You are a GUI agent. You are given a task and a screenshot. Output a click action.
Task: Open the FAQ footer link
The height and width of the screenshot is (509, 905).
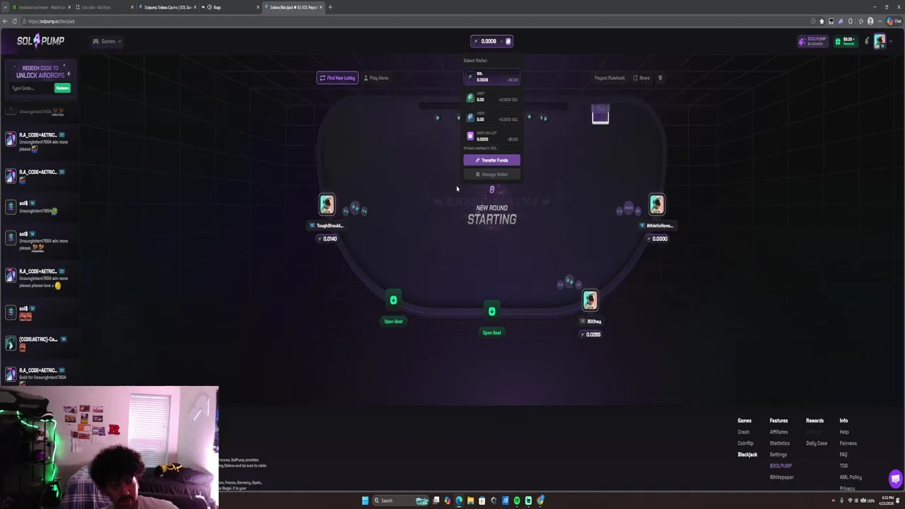coord(843,455)
